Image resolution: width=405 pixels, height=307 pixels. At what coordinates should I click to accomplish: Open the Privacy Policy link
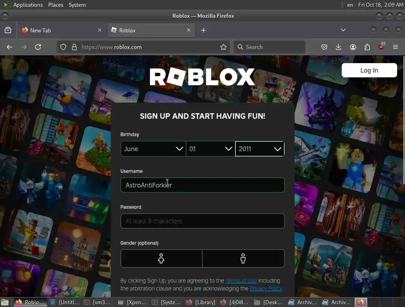click(x=266, y=288)
